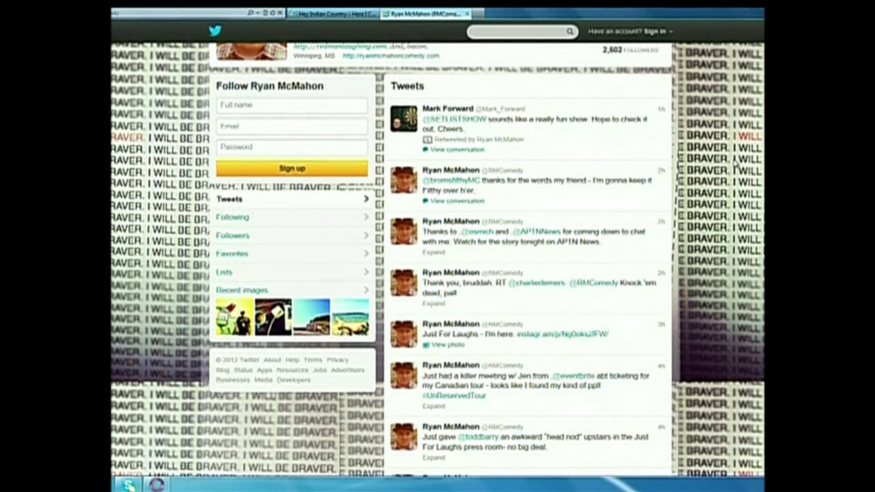Click the Twitter search field
The image size is (875, 492).
point(522,31)
